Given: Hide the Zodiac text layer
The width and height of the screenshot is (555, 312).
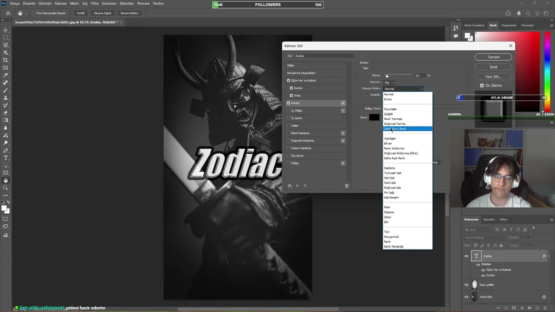Looking at the screenshot, I should point(467,256).
